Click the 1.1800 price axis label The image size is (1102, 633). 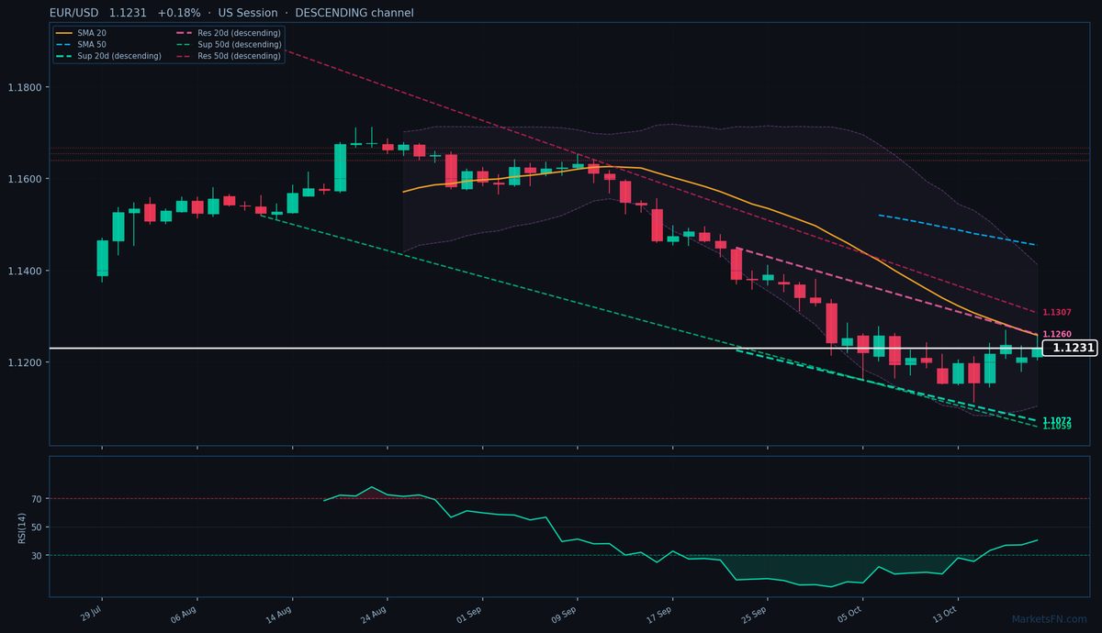(x=24, y=88)
